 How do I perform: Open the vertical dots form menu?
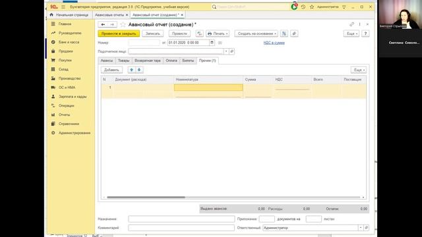pyautogui.click(x=359, y=24)
